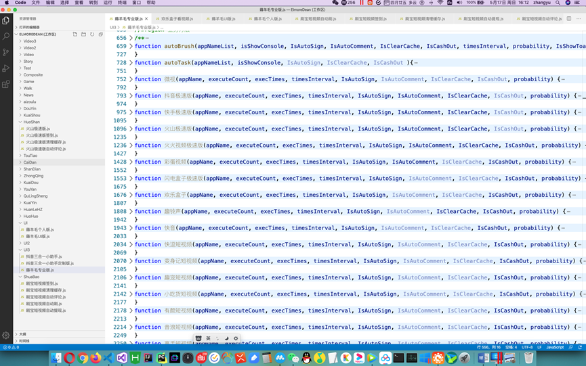Open 刷宝短视频清理缓存.js in explorer tree
Image resolution: width=586 pixels, height=366 pixels.
pos(45,290)
